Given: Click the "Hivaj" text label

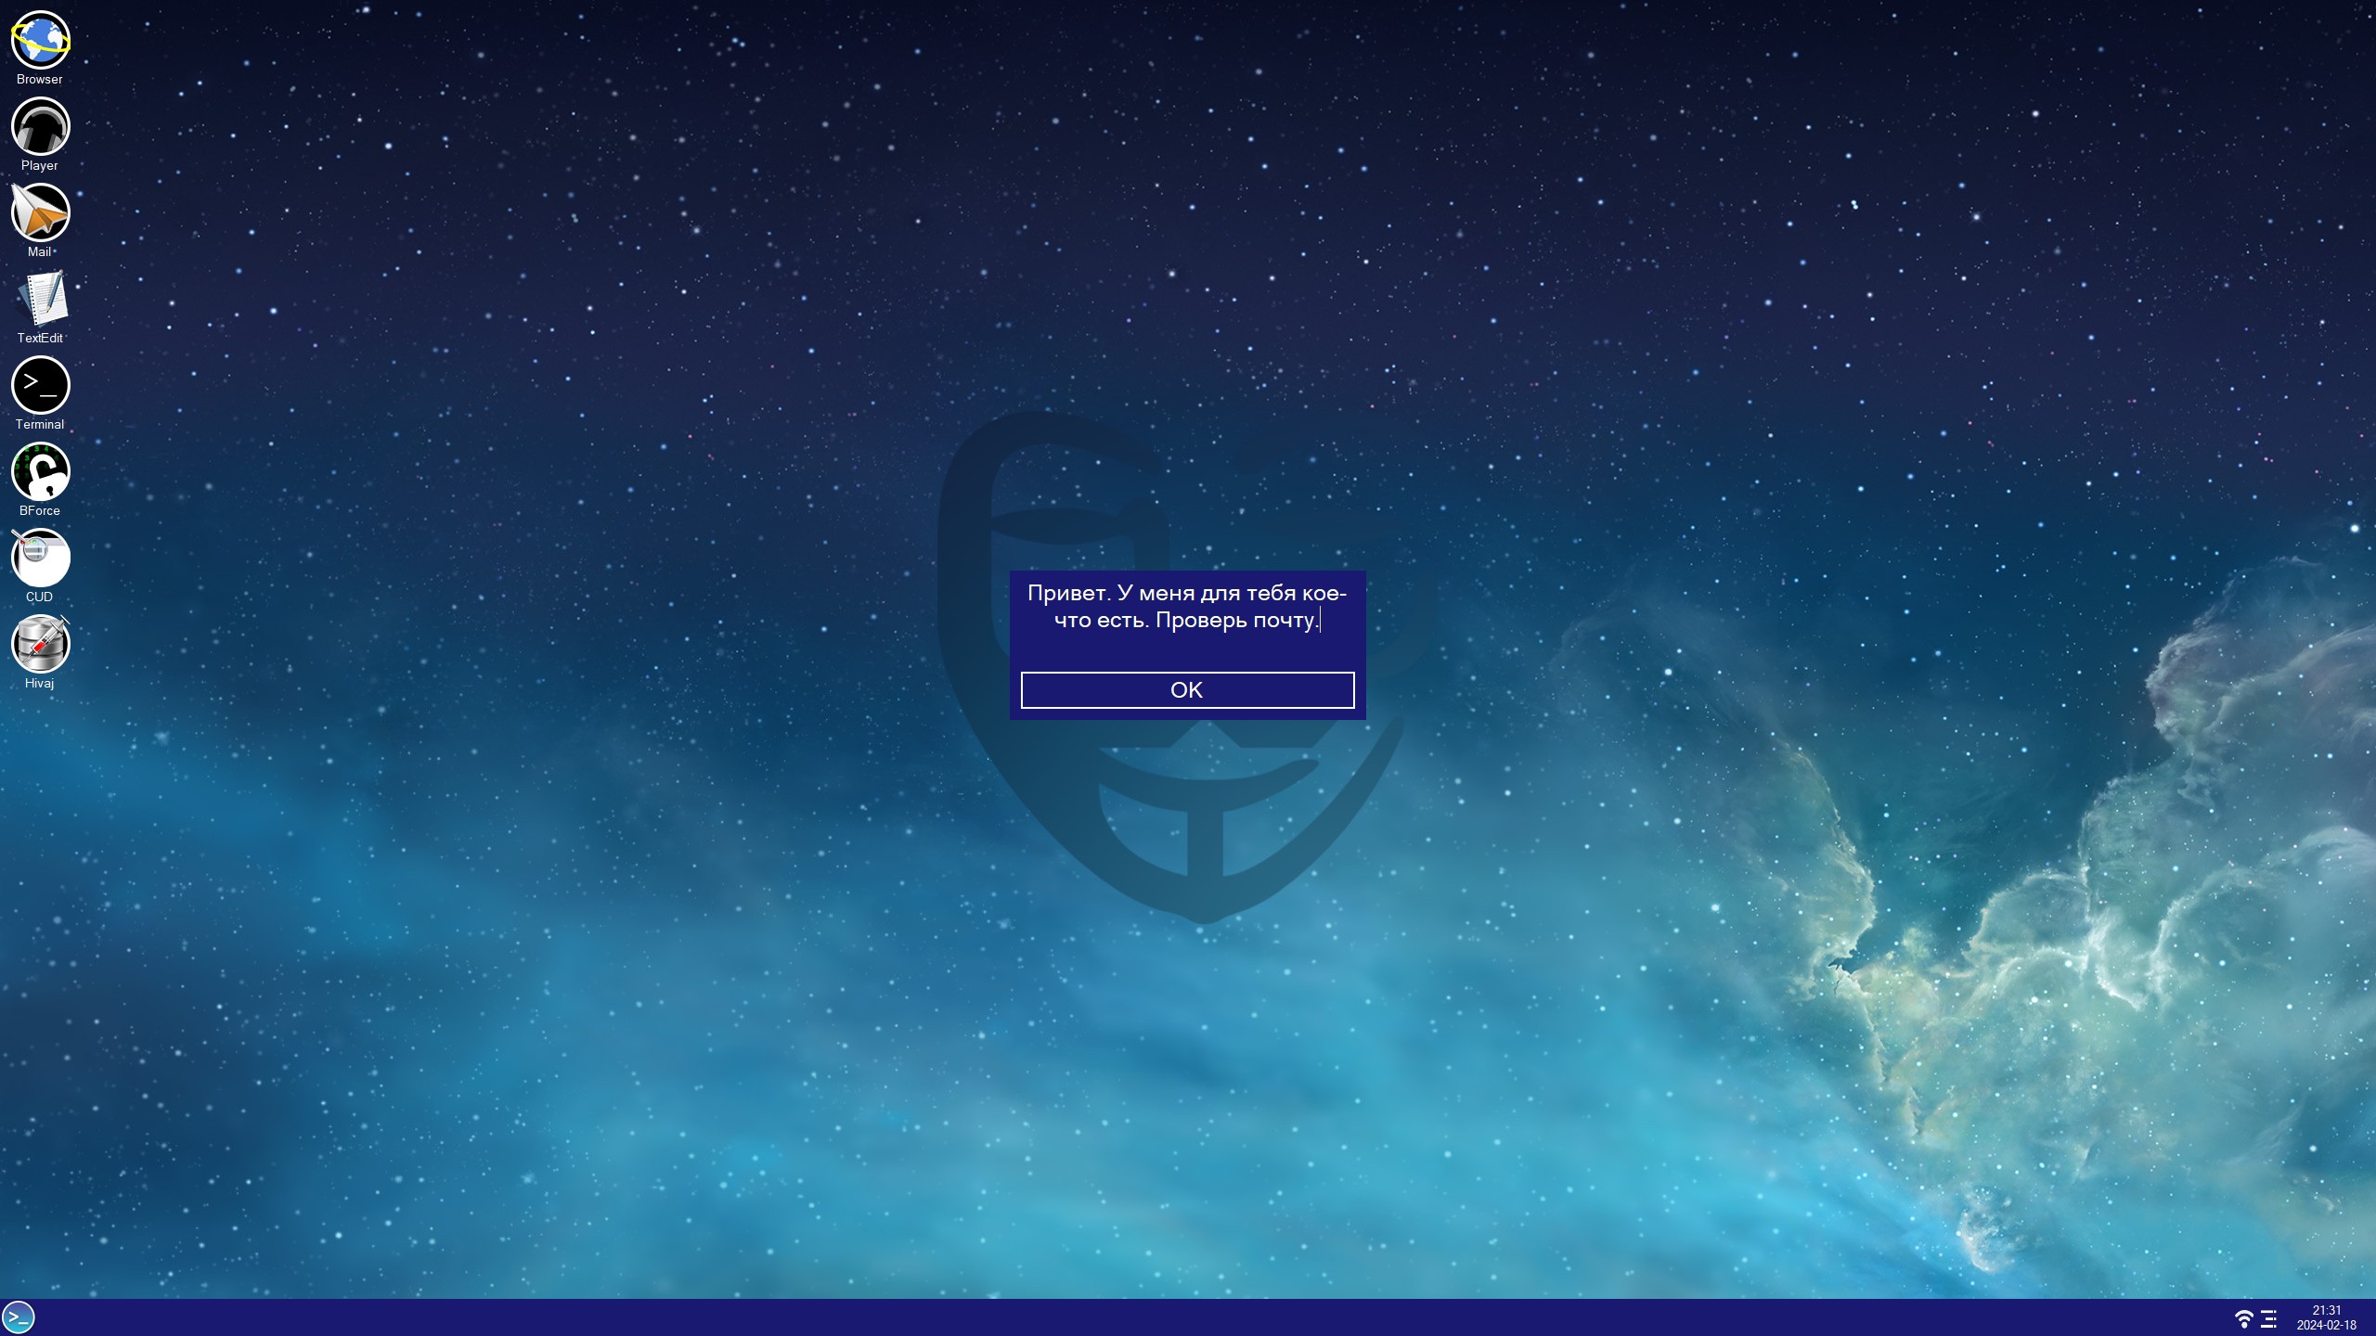Looking at the screenshot, I should tap(40, 684).
